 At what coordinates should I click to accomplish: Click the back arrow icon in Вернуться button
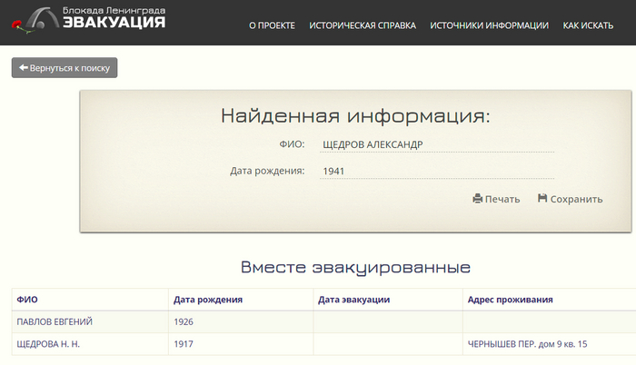24,68
